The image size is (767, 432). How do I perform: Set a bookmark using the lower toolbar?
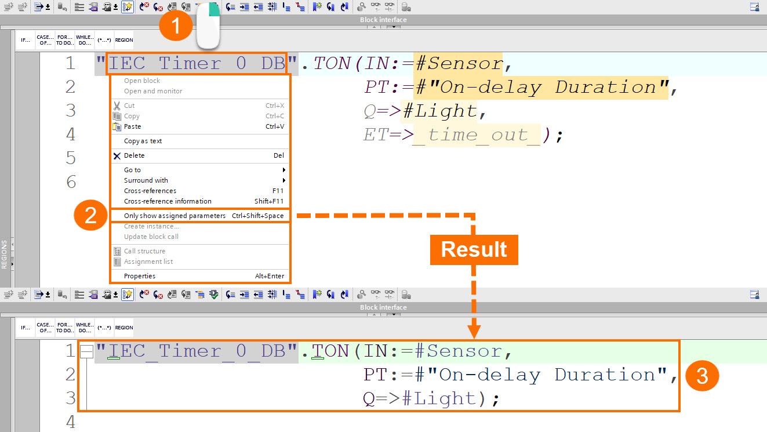click(317, 295)
